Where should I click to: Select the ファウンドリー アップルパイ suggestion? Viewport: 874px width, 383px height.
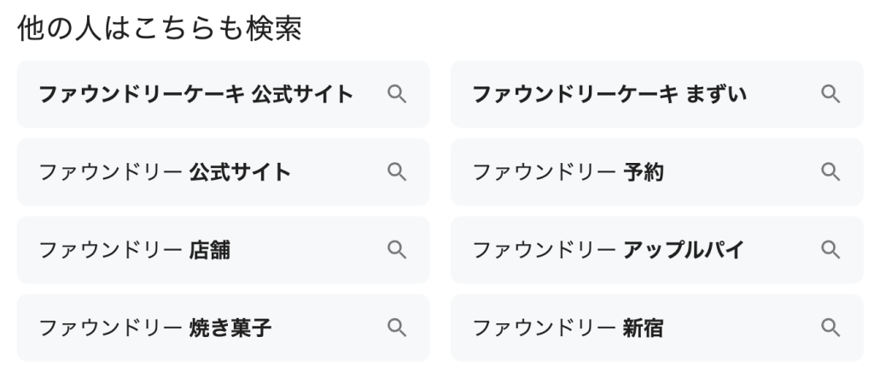(x=609, y=250)
